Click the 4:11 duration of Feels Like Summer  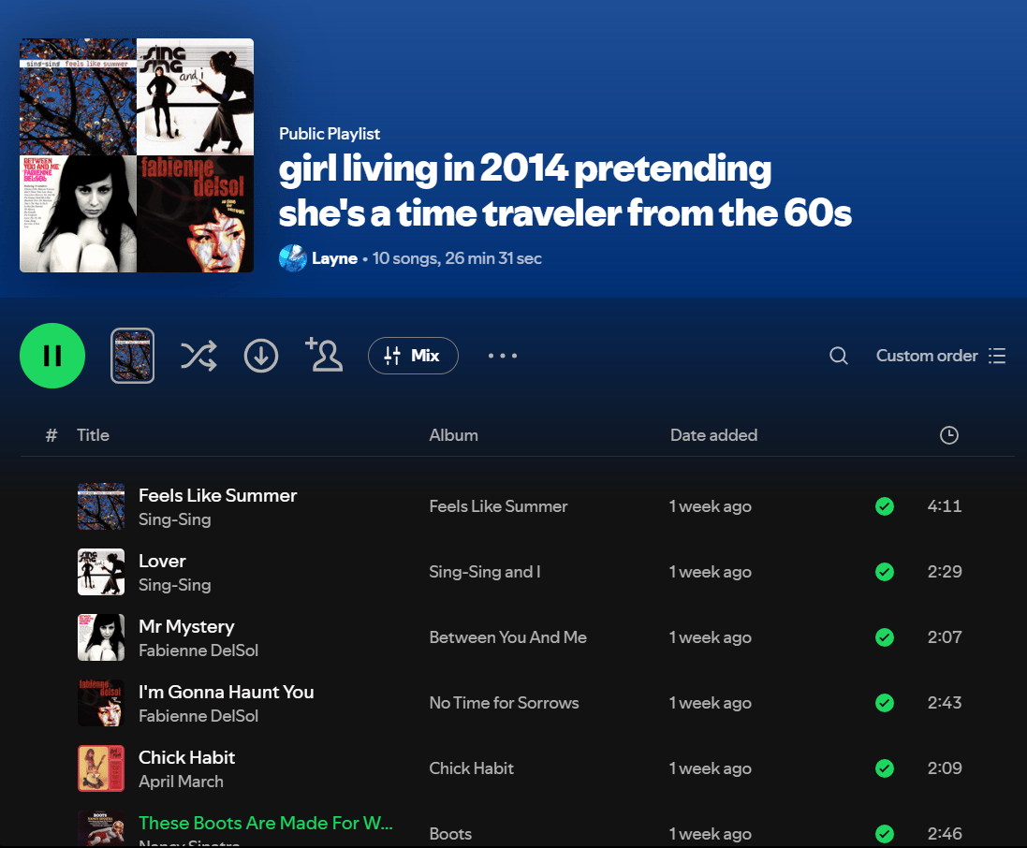click(x=945, y=506)
